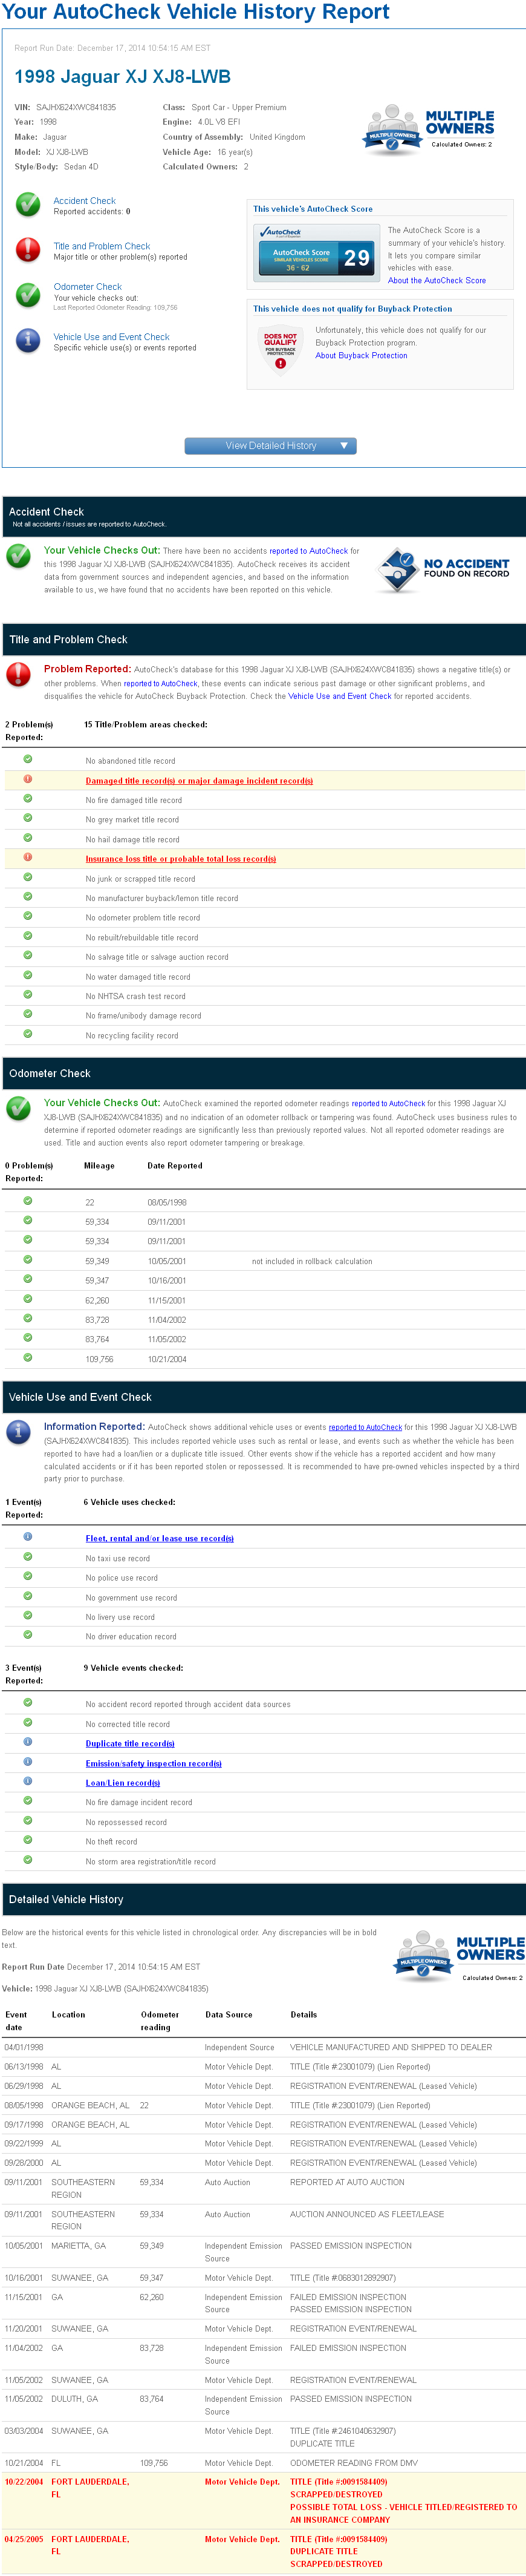
Task: Click check icon beside No fire damaged title record
Action: click(28, 798)
